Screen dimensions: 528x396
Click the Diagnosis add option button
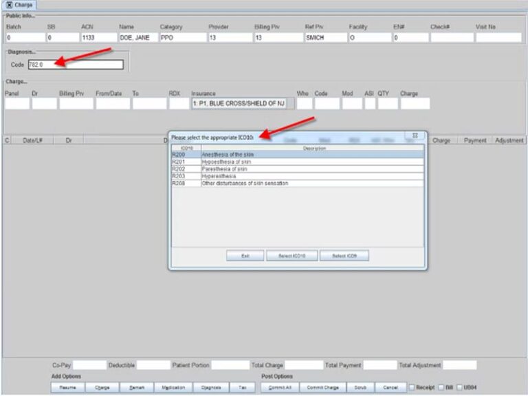(x=211, y=388)
